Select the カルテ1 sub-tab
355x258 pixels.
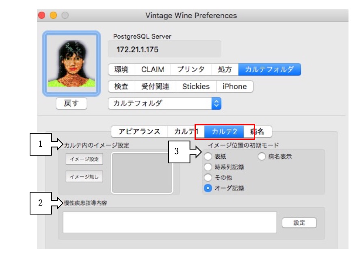click(x=186, y=132)
